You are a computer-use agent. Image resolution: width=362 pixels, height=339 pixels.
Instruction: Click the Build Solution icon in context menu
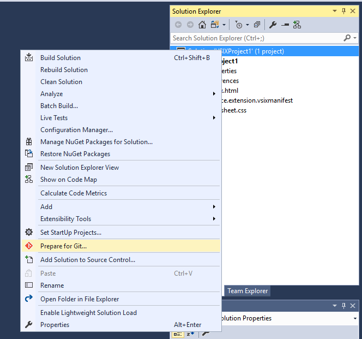(x=29, y=57)
